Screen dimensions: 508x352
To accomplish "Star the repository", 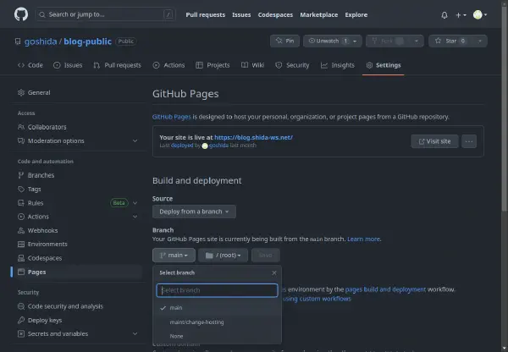I will [451, 41].
